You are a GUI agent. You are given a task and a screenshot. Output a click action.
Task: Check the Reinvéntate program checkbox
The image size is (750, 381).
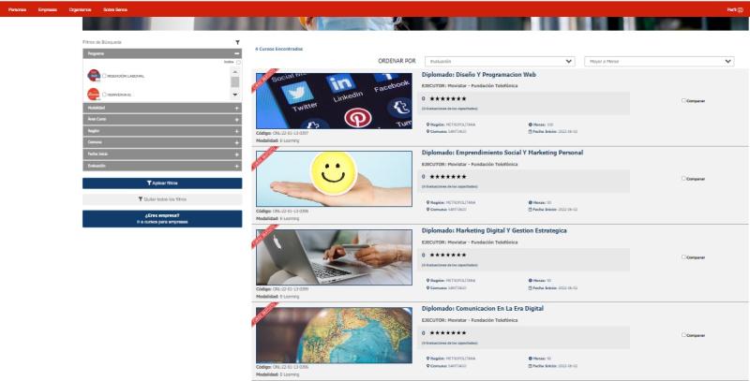pos(105,95)
